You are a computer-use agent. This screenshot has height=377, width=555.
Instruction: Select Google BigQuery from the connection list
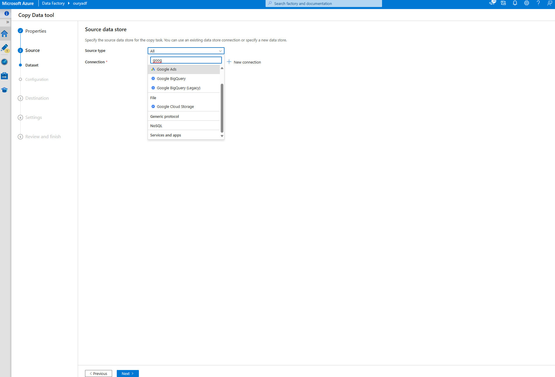171,78
